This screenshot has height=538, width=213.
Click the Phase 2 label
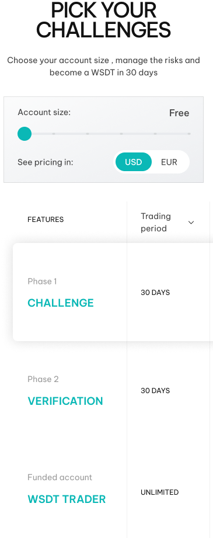coord(43,379)
